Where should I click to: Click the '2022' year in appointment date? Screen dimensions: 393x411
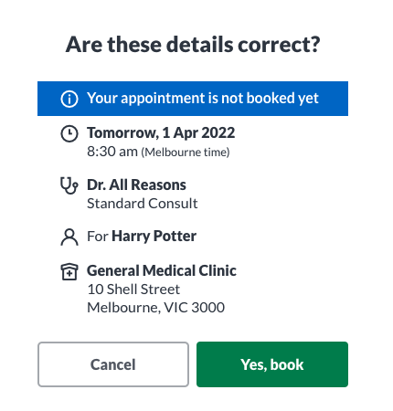tap(218, 132)
